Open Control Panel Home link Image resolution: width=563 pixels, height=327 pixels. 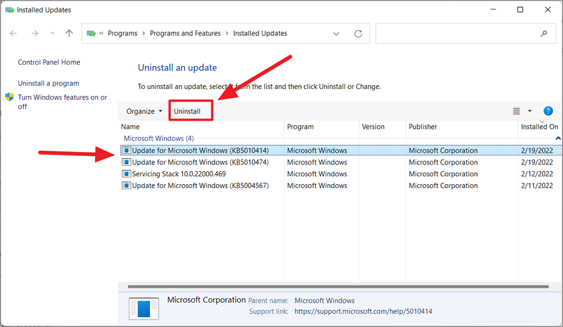pos(49,62)
